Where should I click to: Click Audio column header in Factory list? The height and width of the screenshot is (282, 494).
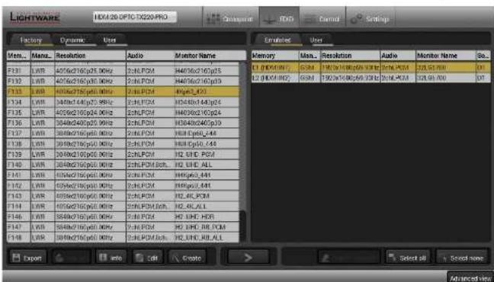point(150,56)
